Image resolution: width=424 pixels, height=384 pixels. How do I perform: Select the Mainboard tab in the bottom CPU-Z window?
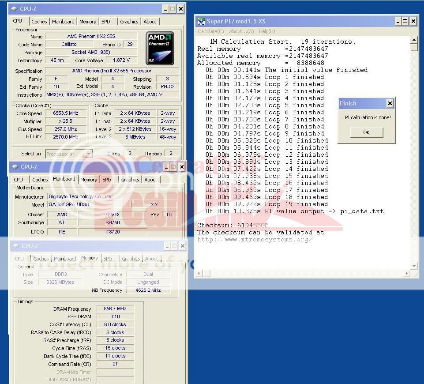65,259
